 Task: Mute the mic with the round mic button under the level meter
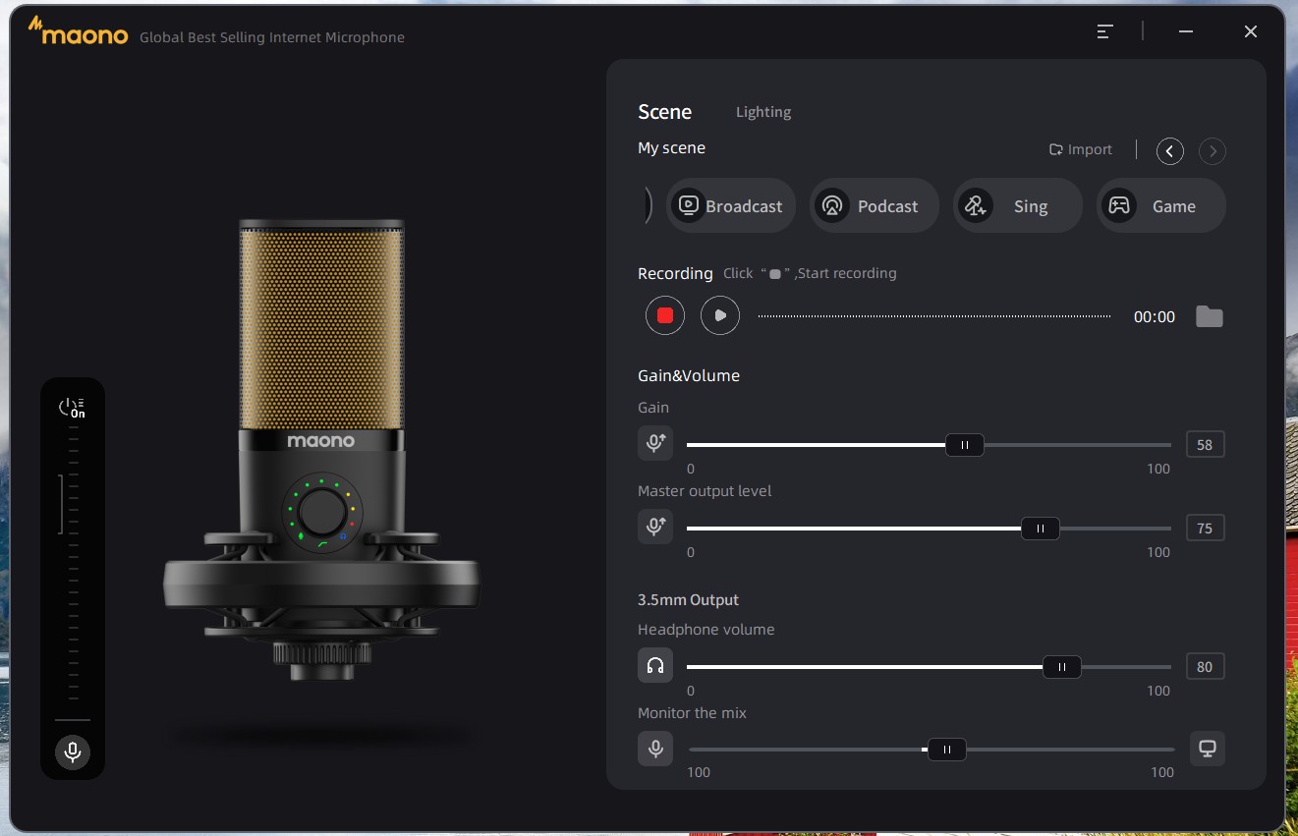(73, 752)
